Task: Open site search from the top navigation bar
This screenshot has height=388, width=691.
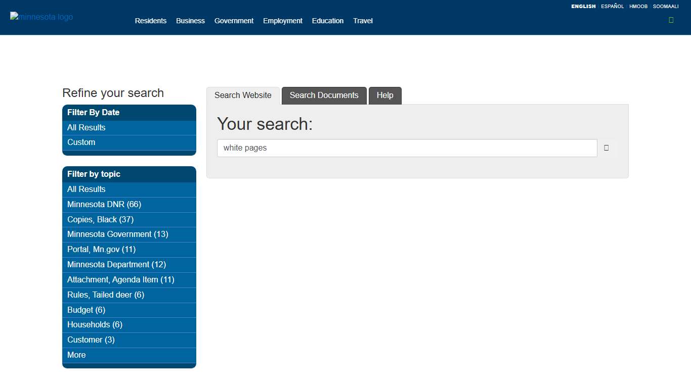Action: coord(671,20)
